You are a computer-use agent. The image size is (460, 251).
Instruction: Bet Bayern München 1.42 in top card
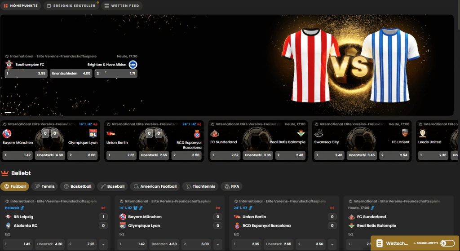point(18,155)
